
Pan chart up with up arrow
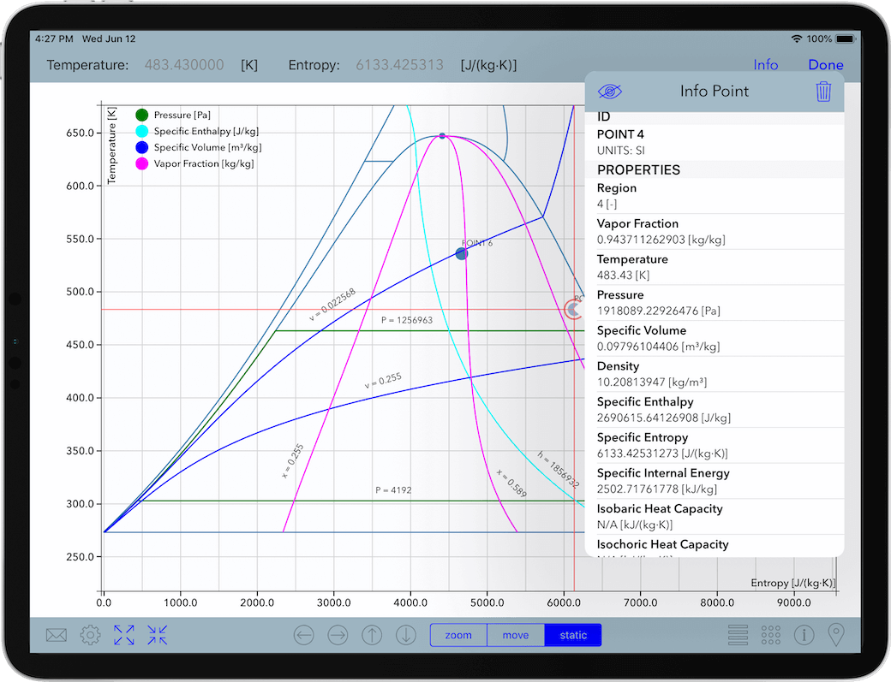372,635
